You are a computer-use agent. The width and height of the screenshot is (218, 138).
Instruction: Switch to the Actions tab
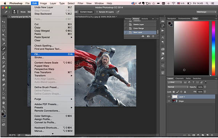(x=145, y=18)
